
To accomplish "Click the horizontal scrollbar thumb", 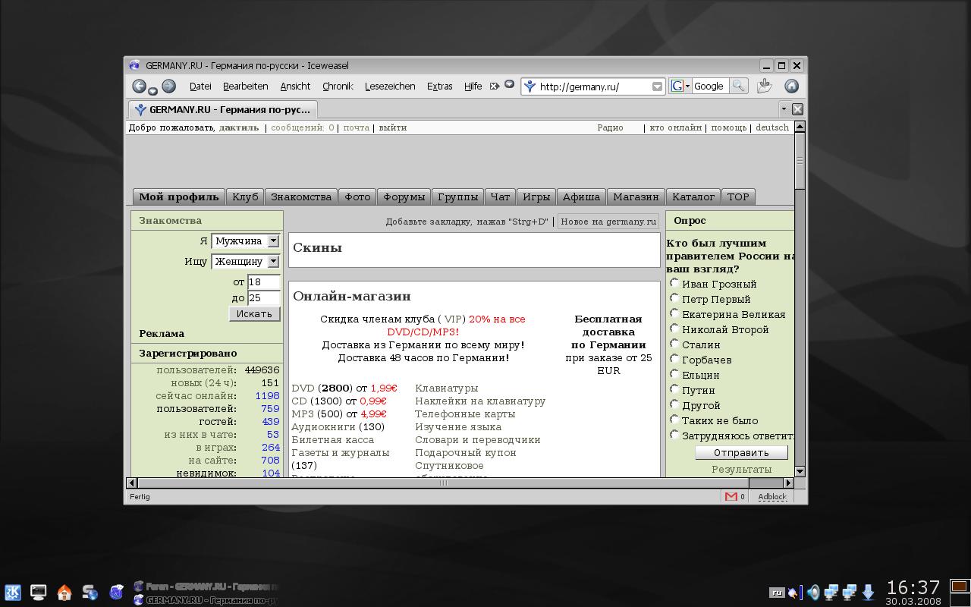I will coord(444,483).
